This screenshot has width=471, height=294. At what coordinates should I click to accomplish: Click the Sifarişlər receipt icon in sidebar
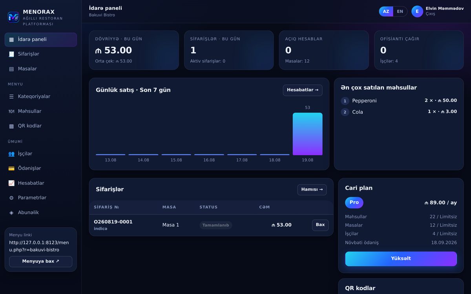click(11, 54)
